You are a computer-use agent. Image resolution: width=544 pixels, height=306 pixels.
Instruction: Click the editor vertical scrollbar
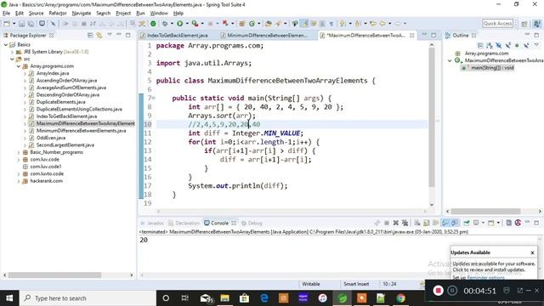tap(432, 116)
